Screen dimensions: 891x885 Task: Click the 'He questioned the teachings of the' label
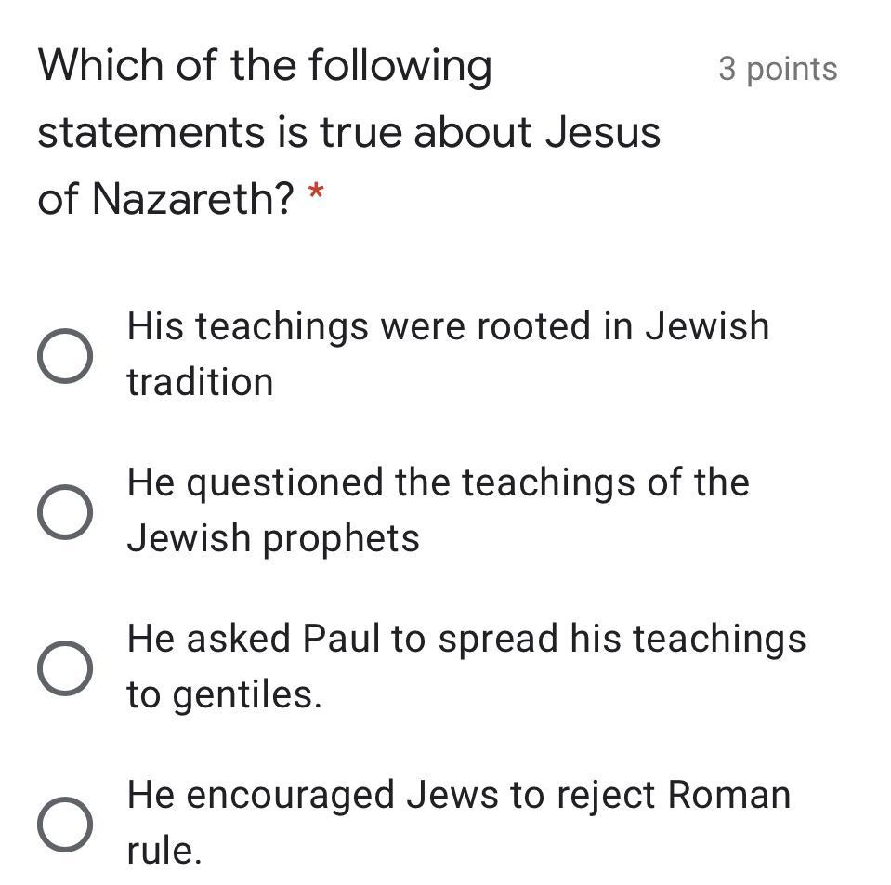pyautogui.click(x=438, y=483)
